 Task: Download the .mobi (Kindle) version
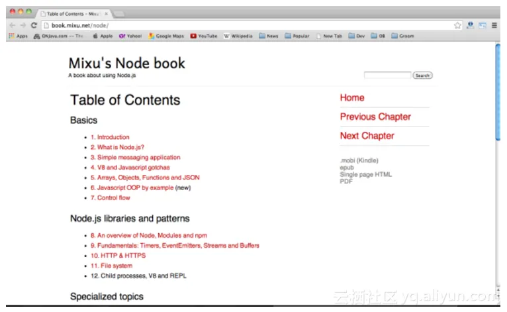click(x=359, y=160)
